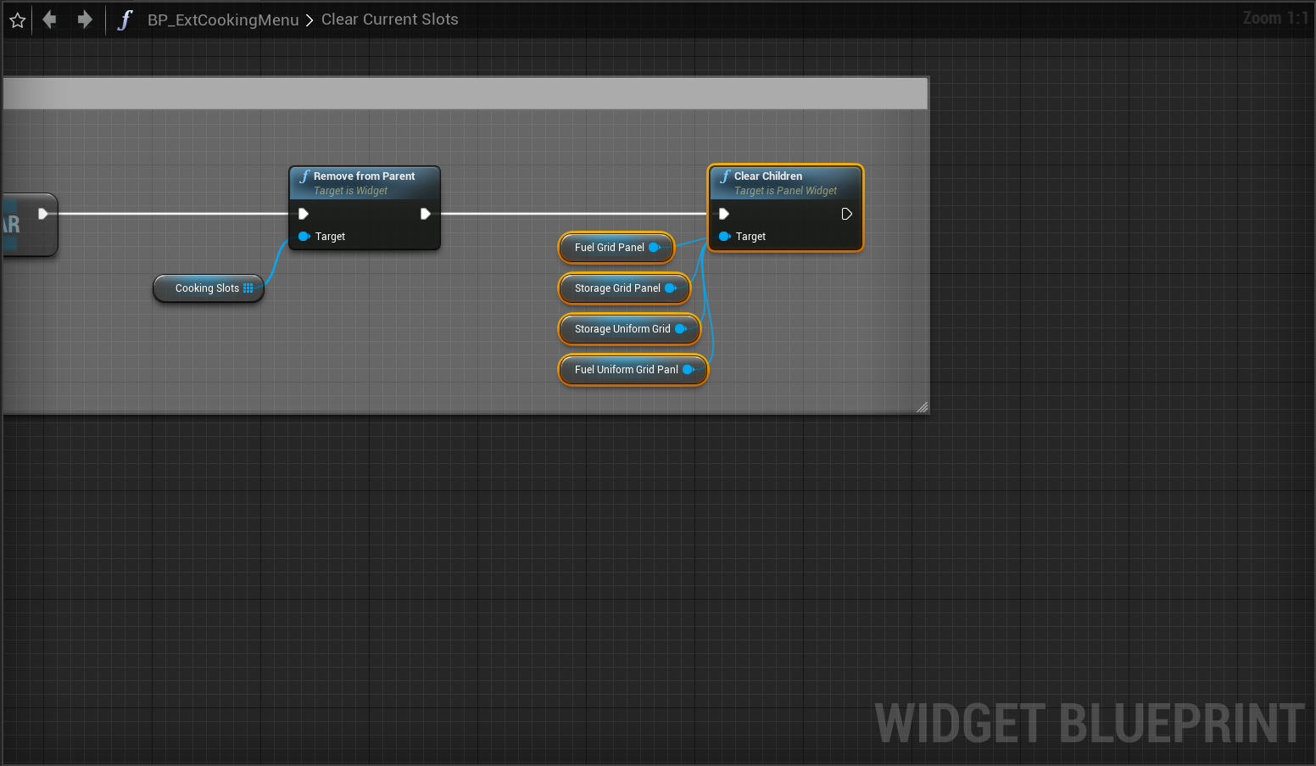Click the Storage Grid Panel output pin
The height and width of the screenshot is (766, 1316).
click(670, 288)
